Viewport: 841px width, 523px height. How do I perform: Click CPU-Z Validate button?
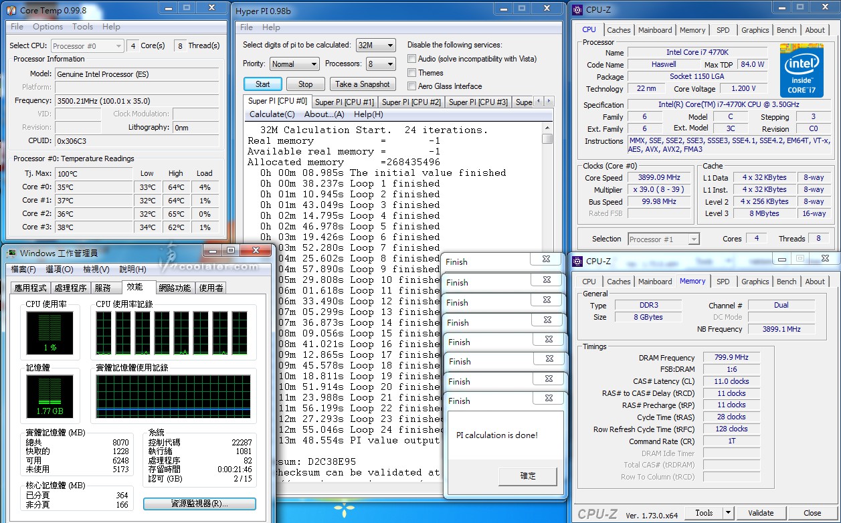tap(761, 513)
